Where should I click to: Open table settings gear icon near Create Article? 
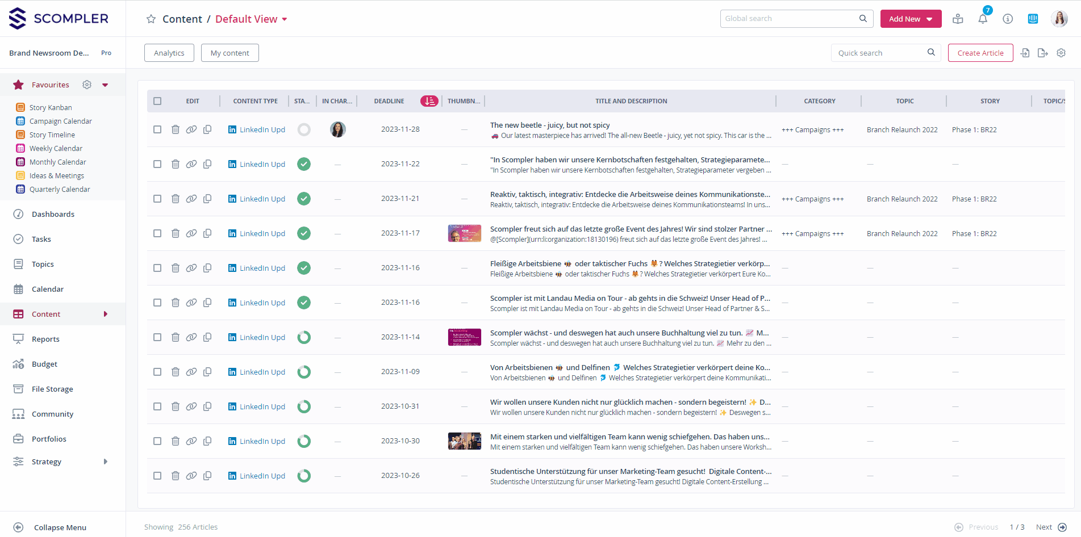[1061, 53]
